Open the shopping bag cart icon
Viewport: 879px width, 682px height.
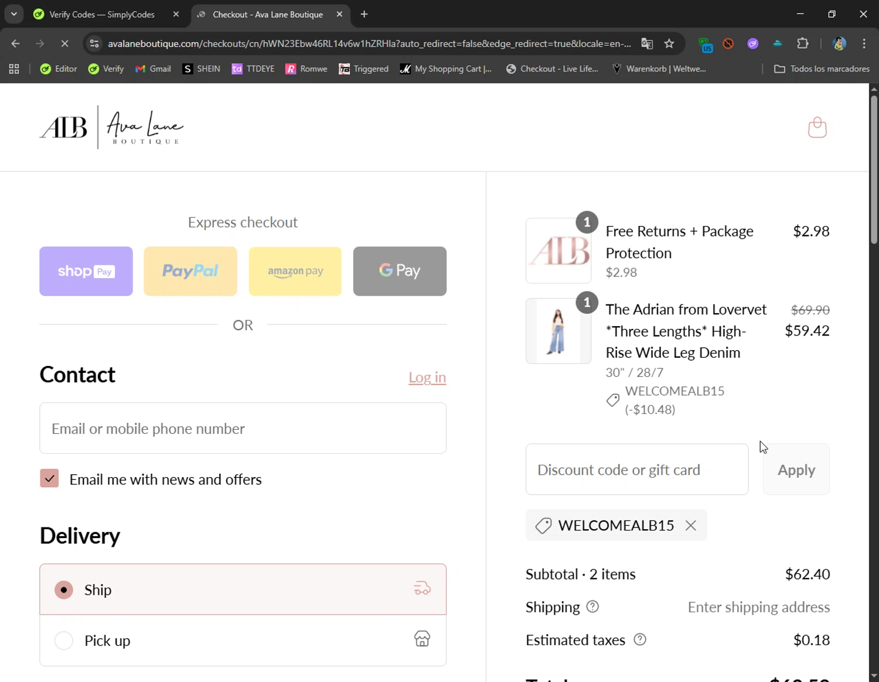click(817, 127)
